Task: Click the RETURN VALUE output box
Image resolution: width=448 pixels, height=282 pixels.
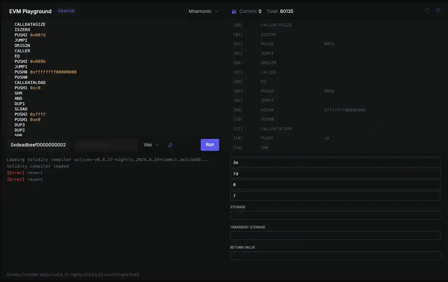Action: 335,256
